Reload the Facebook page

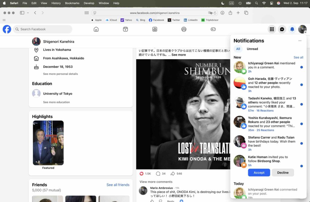tap(215, 13)
